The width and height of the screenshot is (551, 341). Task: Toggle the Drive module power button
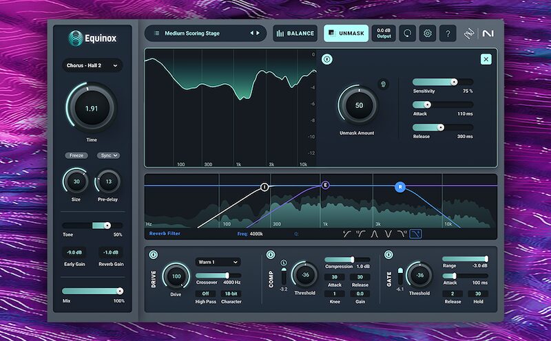pyautogui.click(x=153, y=254)
